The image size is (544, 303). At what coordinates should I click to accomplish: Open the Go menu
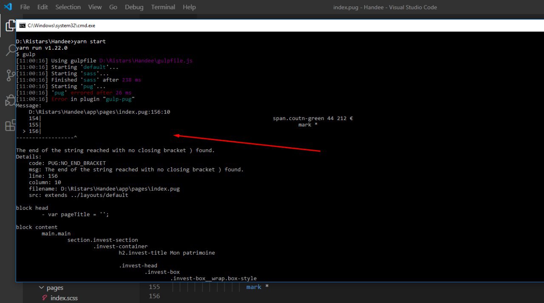coord(113,7)
